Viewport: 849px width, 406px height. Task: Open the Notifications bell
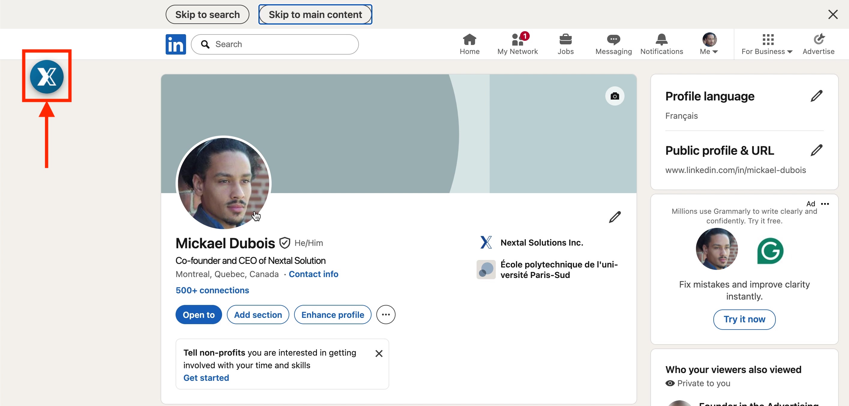[661, 44]
